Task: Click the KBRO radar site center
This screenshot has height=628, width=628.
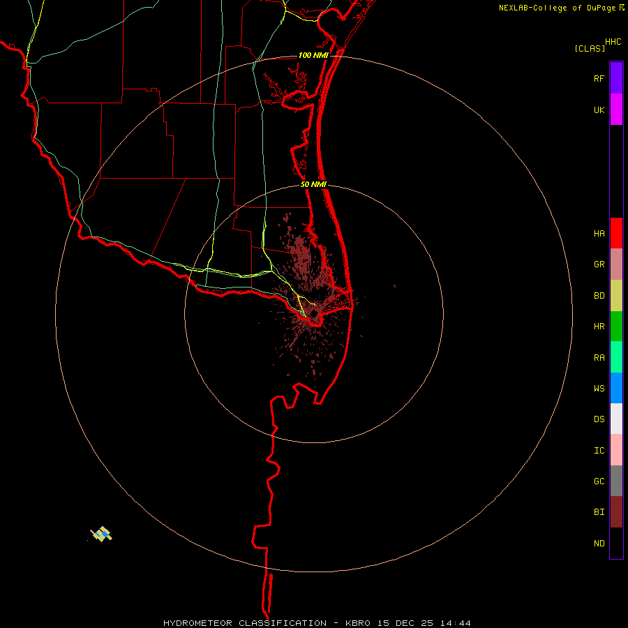Action: [315, 312]
